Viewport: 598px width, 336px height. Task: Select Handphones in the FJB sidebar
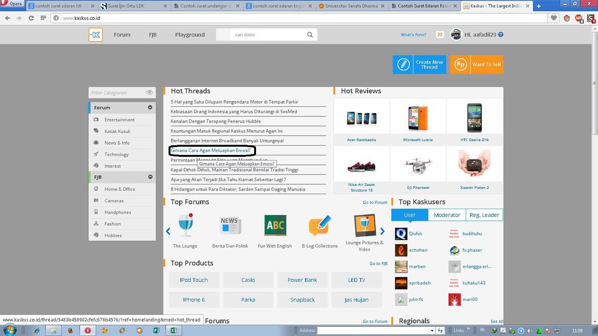[118, 212]
